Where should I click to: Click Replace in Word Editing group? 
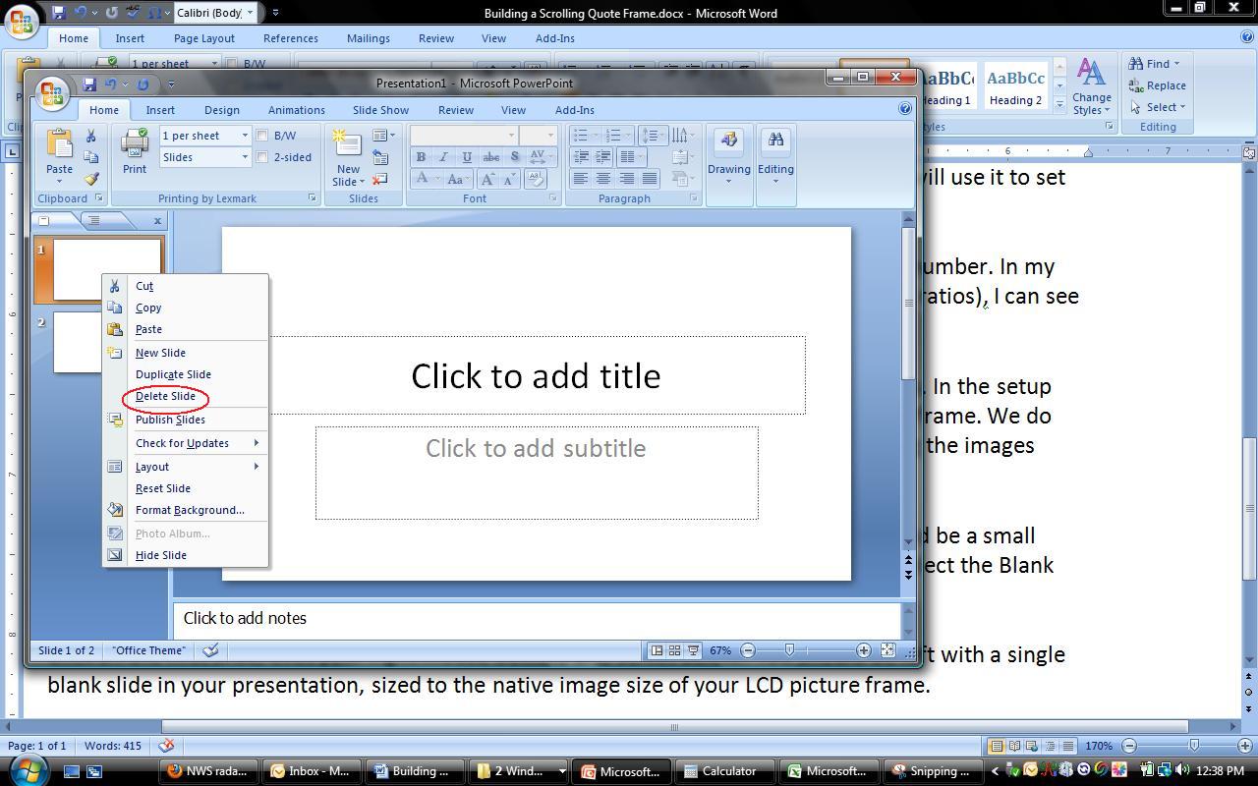(1158, 85)
